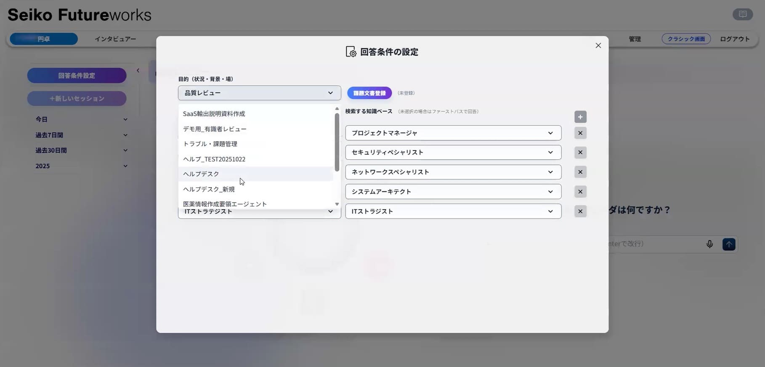Click the plus icon to add knowledge base
Viewport: 765px width, 367px height.
click(x=580, y=117)
